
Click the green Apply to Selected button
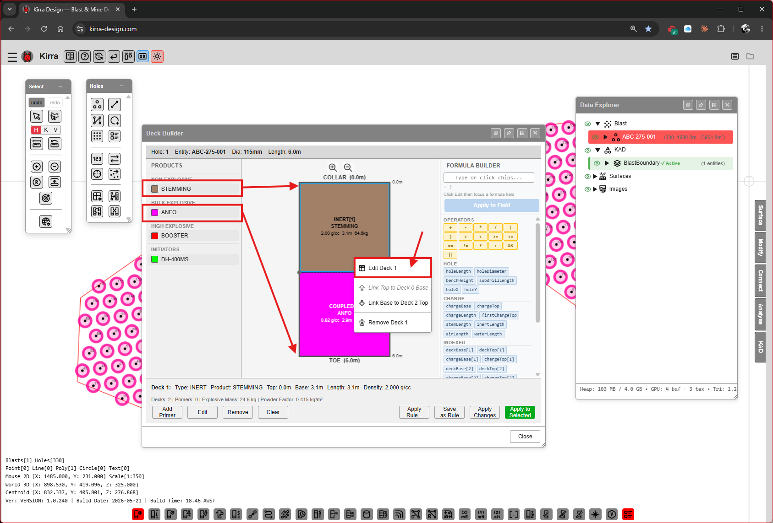[520, 412]
